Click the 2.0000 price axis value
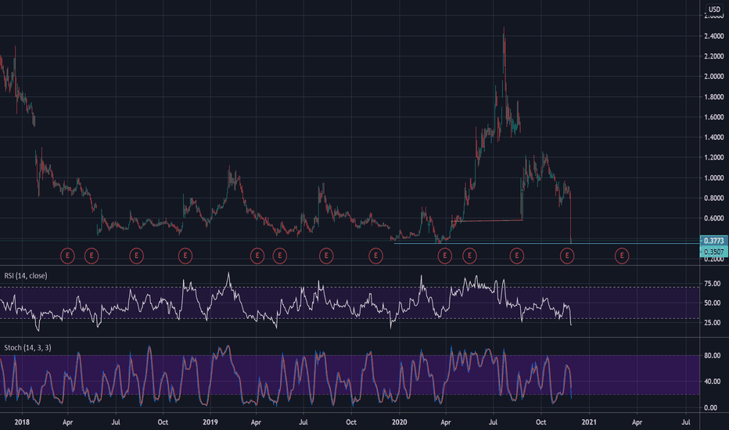Viewport: 729px width, 430px height. click(713, 77)
